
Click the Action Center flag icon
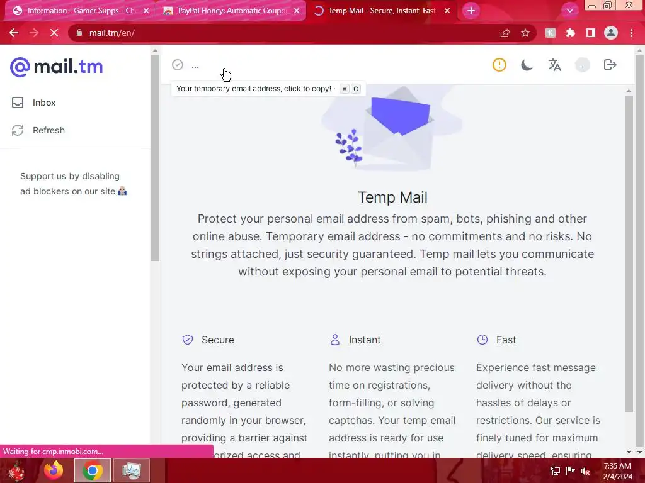click(x=570, y=470)
